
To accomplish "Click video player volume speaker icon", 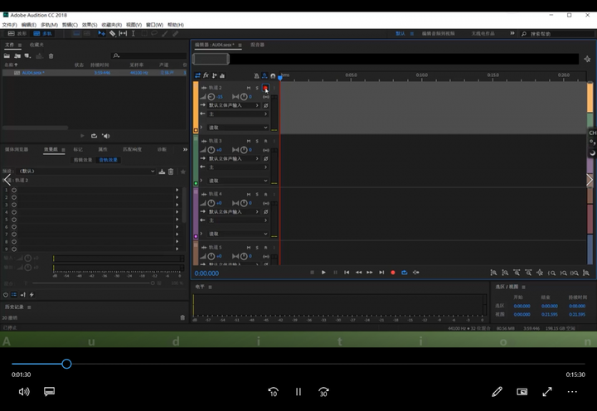I will pos(24,391).
